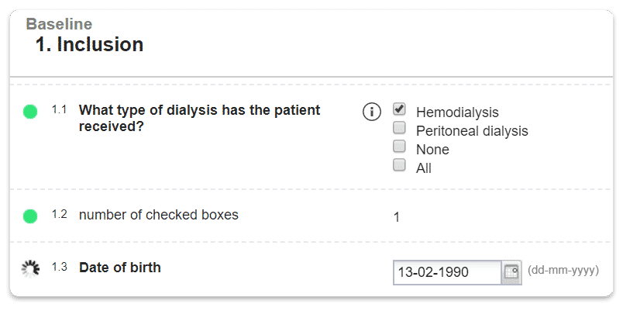Click the None option label
The height and width of the screenshot is (311, 623).
[x=432, y=150]
